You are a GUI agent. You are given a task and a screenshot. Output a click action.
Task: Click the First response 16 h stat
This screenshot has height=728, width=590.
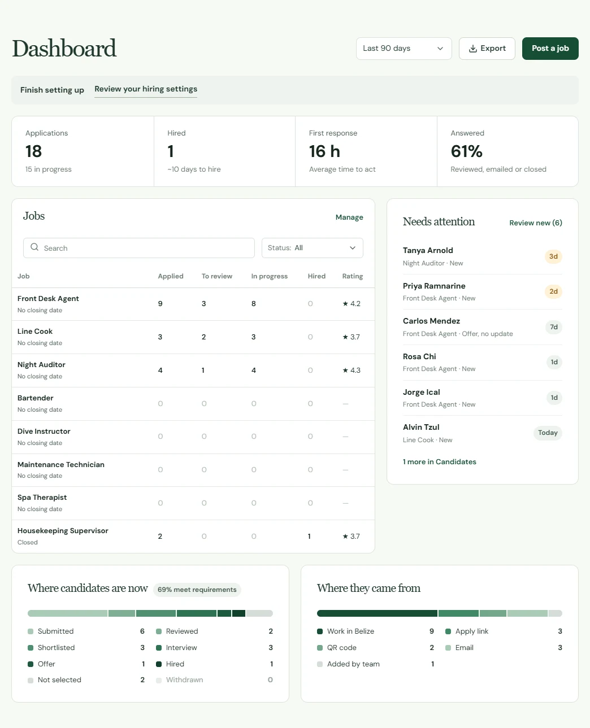pos(366,151)
